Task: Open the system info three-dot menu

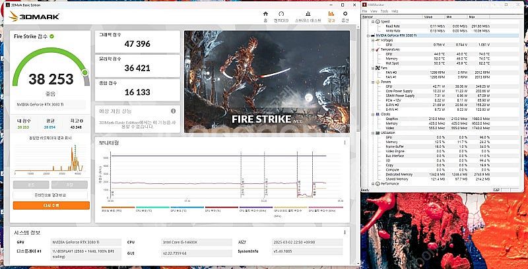Action: [x=345, y=232]
